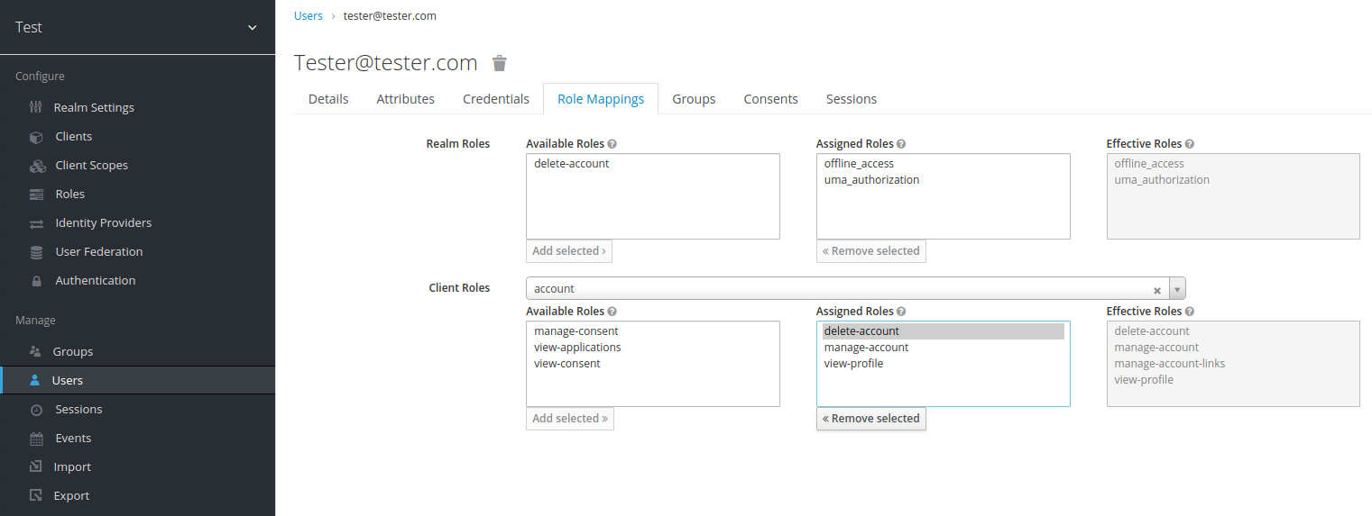1372x516 pixels.
Task: Select delete-account in Client Assigned Roles
Action: tap(944, 331)
